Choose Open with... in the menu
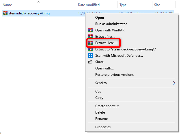 click(104, 68)
